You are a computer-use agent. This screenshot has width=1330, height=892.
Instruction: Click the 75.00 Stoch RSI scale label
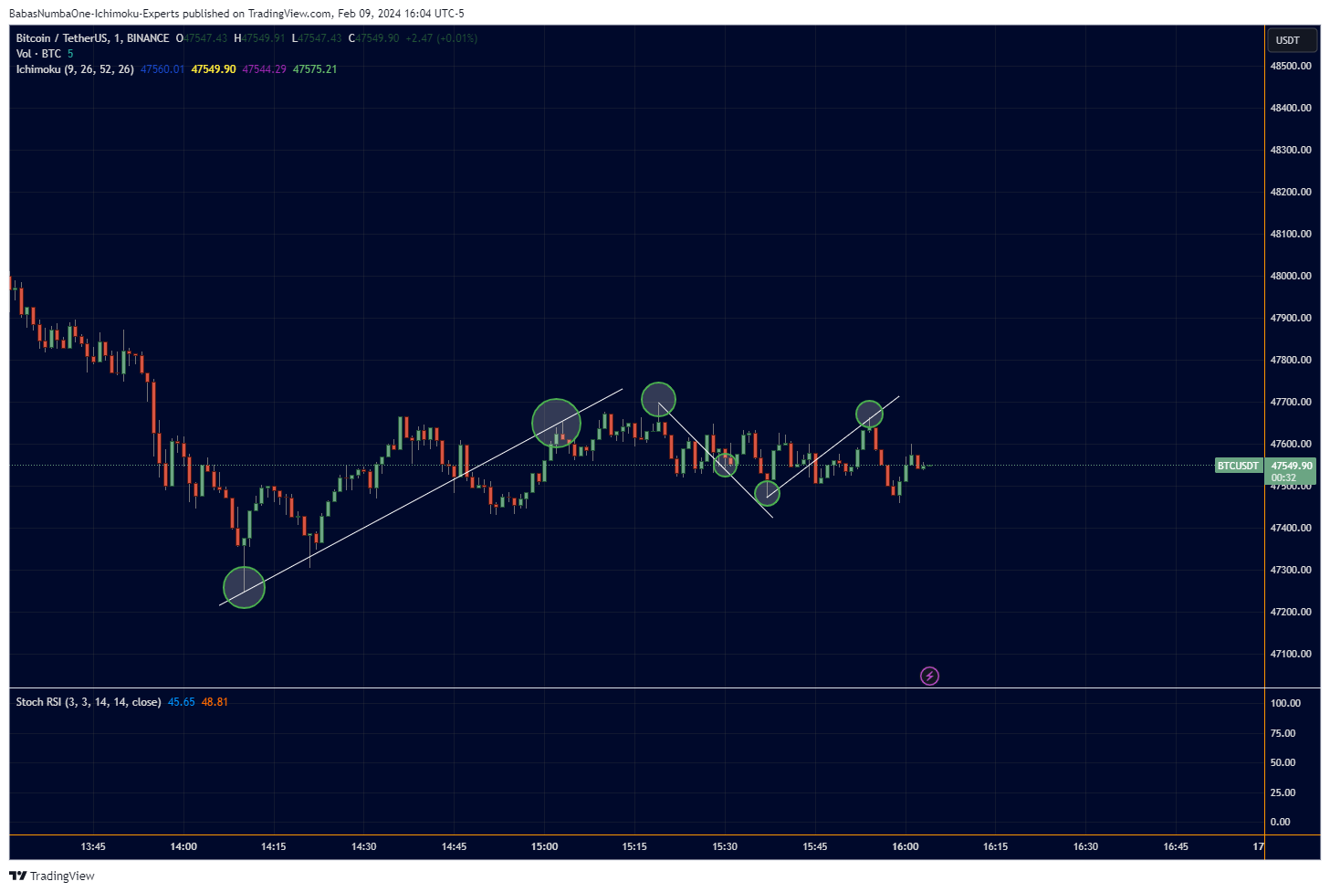pyautogui.click(x=1283, y=733)
